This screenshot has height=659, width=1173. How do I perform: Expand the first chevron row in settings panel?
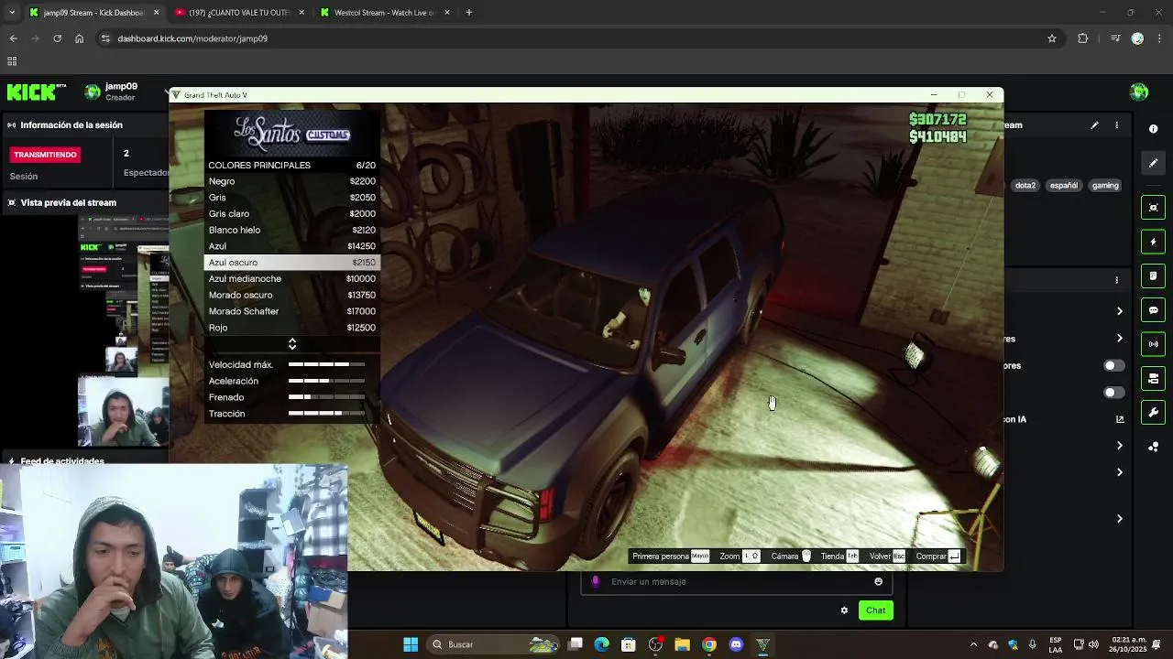1119,311
